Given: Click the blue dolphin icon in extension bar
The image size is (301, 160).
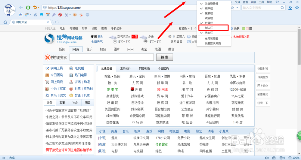Looking at the screenshot, I should [42, 15].
